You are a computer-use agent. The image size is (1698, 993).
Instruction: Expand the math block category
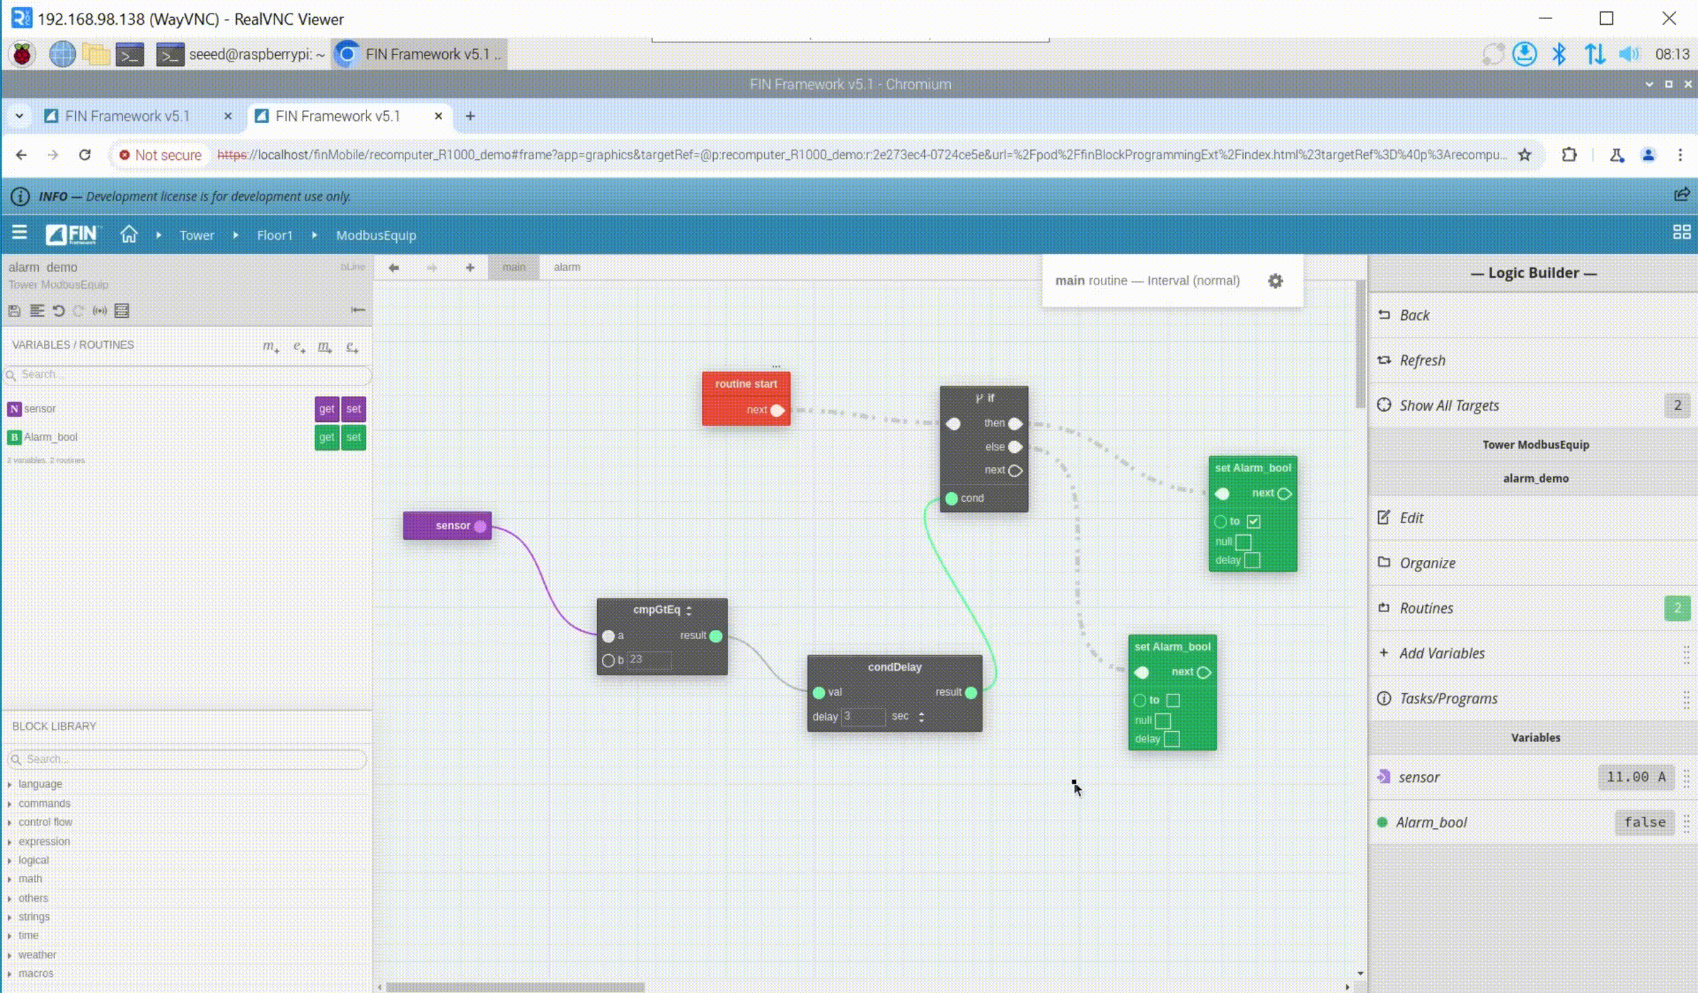[x=30, y=878]
